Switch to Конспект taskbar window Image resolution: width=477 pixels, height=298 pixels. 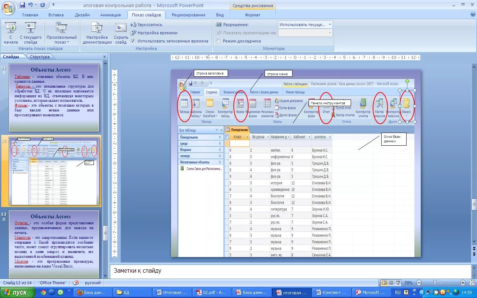(332, 292)
